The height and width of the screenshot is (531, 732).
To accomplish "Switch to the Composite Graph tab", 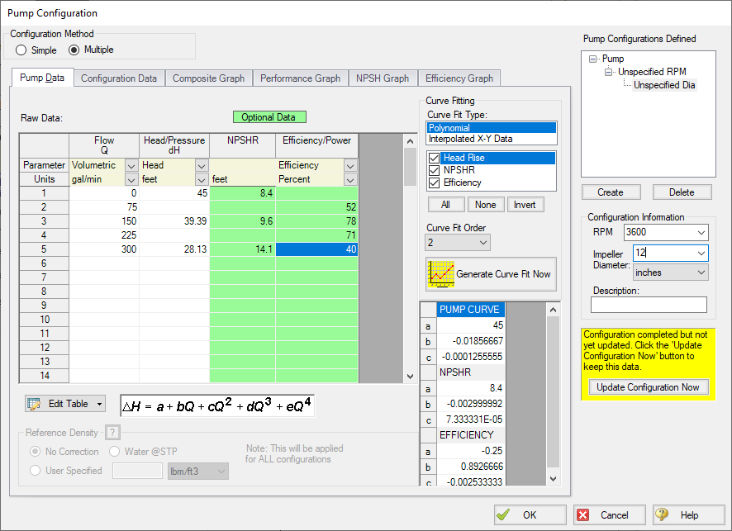I will 208,78.
